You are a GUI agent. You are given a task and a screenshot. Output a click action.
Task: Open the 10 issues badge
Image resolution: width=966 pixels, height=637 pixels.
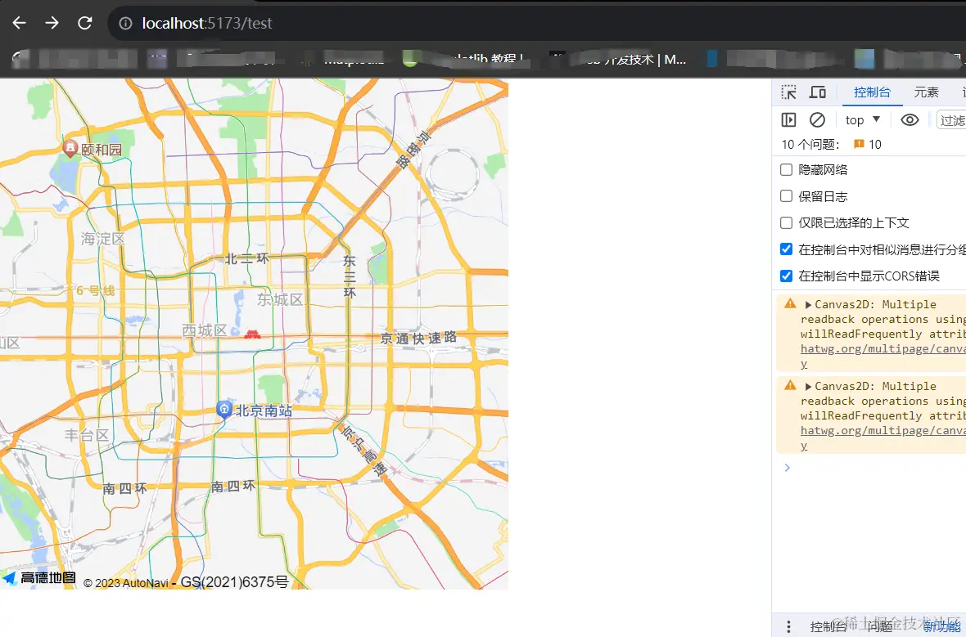point(868,145)
